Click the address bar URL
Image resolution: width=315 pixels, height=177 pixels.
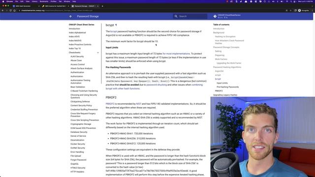point(57,10)
